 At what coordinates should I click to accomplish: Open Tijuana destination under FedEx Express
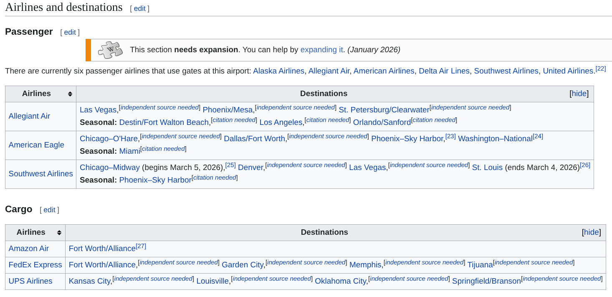(480, 265)
